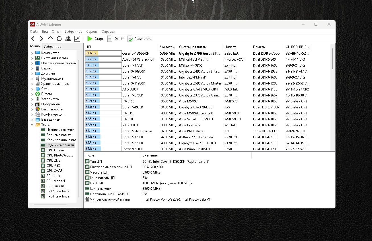
Task: Select the CPU Queen test
Action: pos(55,150)
